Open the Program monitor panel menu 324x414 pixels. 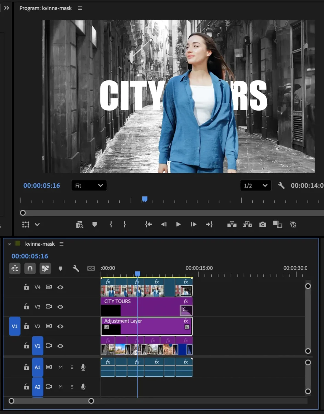tap(80, 8)
